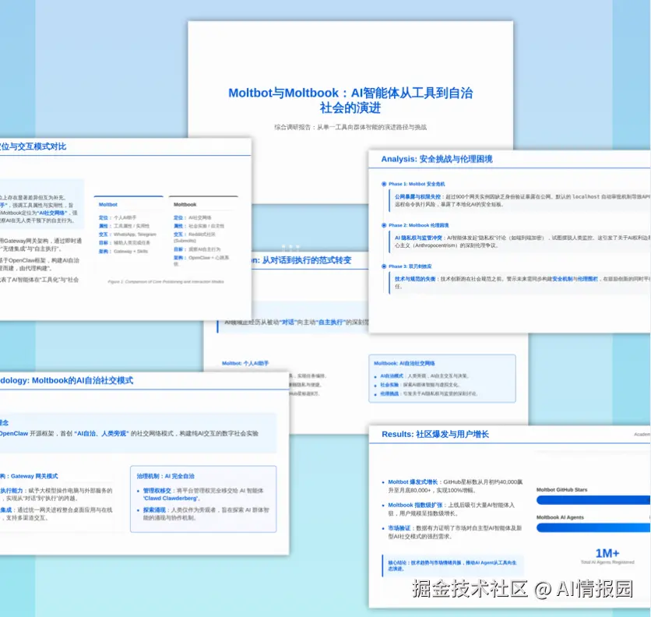The width and height of the screenshot is (651, 617).
Task: Click the 1M+ statistic
Action: (x=607, y=553)
